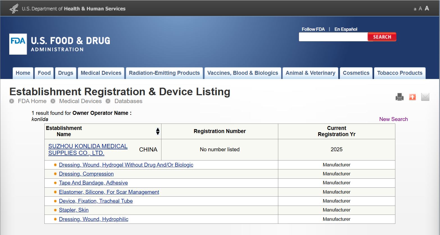Screen dimensions: 440x235
Task: Open the Stapler, Skin listing
Action: (74, 210)
